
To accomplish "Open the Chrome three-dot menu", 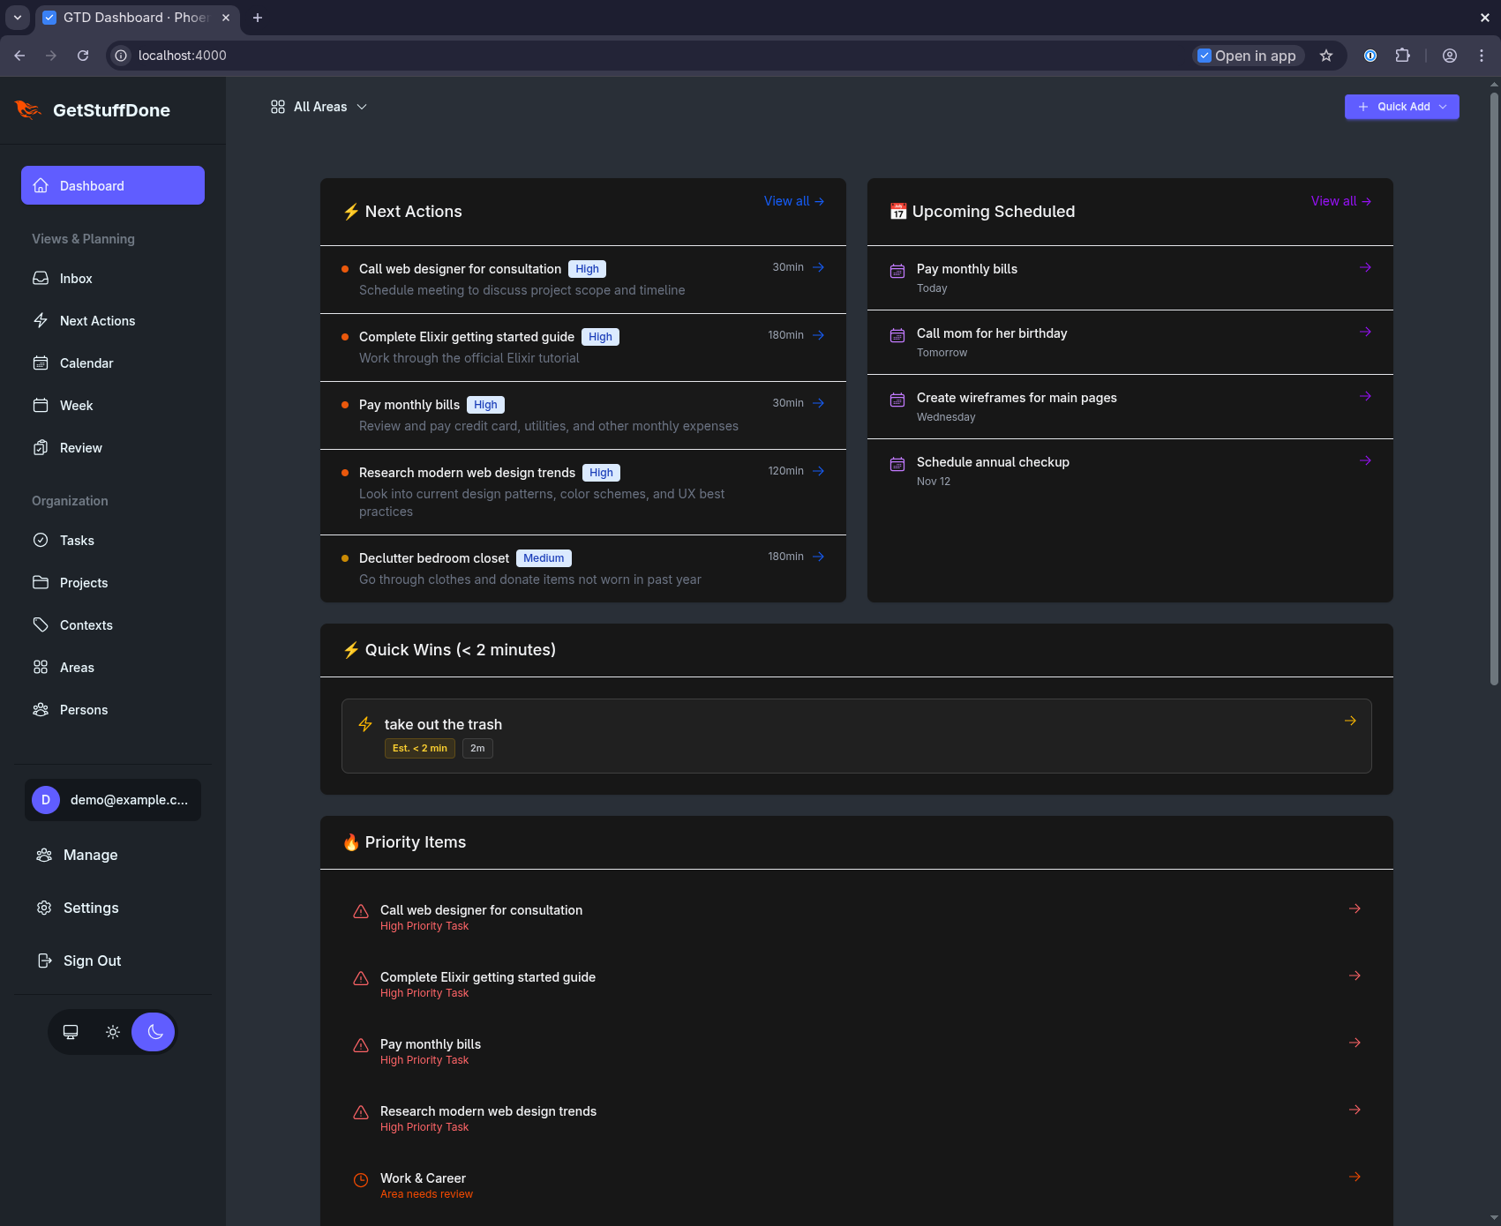I will pyautogui.click(x=1482, y=56).
